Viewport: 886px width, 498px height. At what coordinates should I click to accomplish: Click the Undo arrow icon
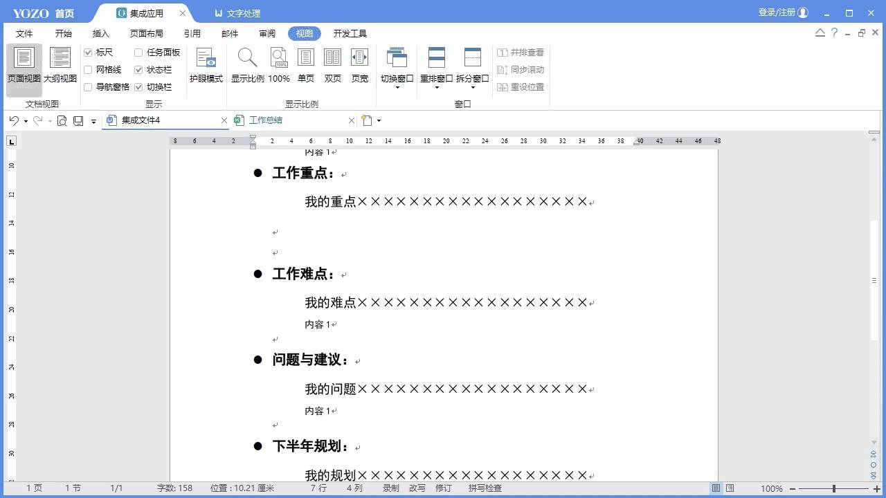tap(14, 120)
